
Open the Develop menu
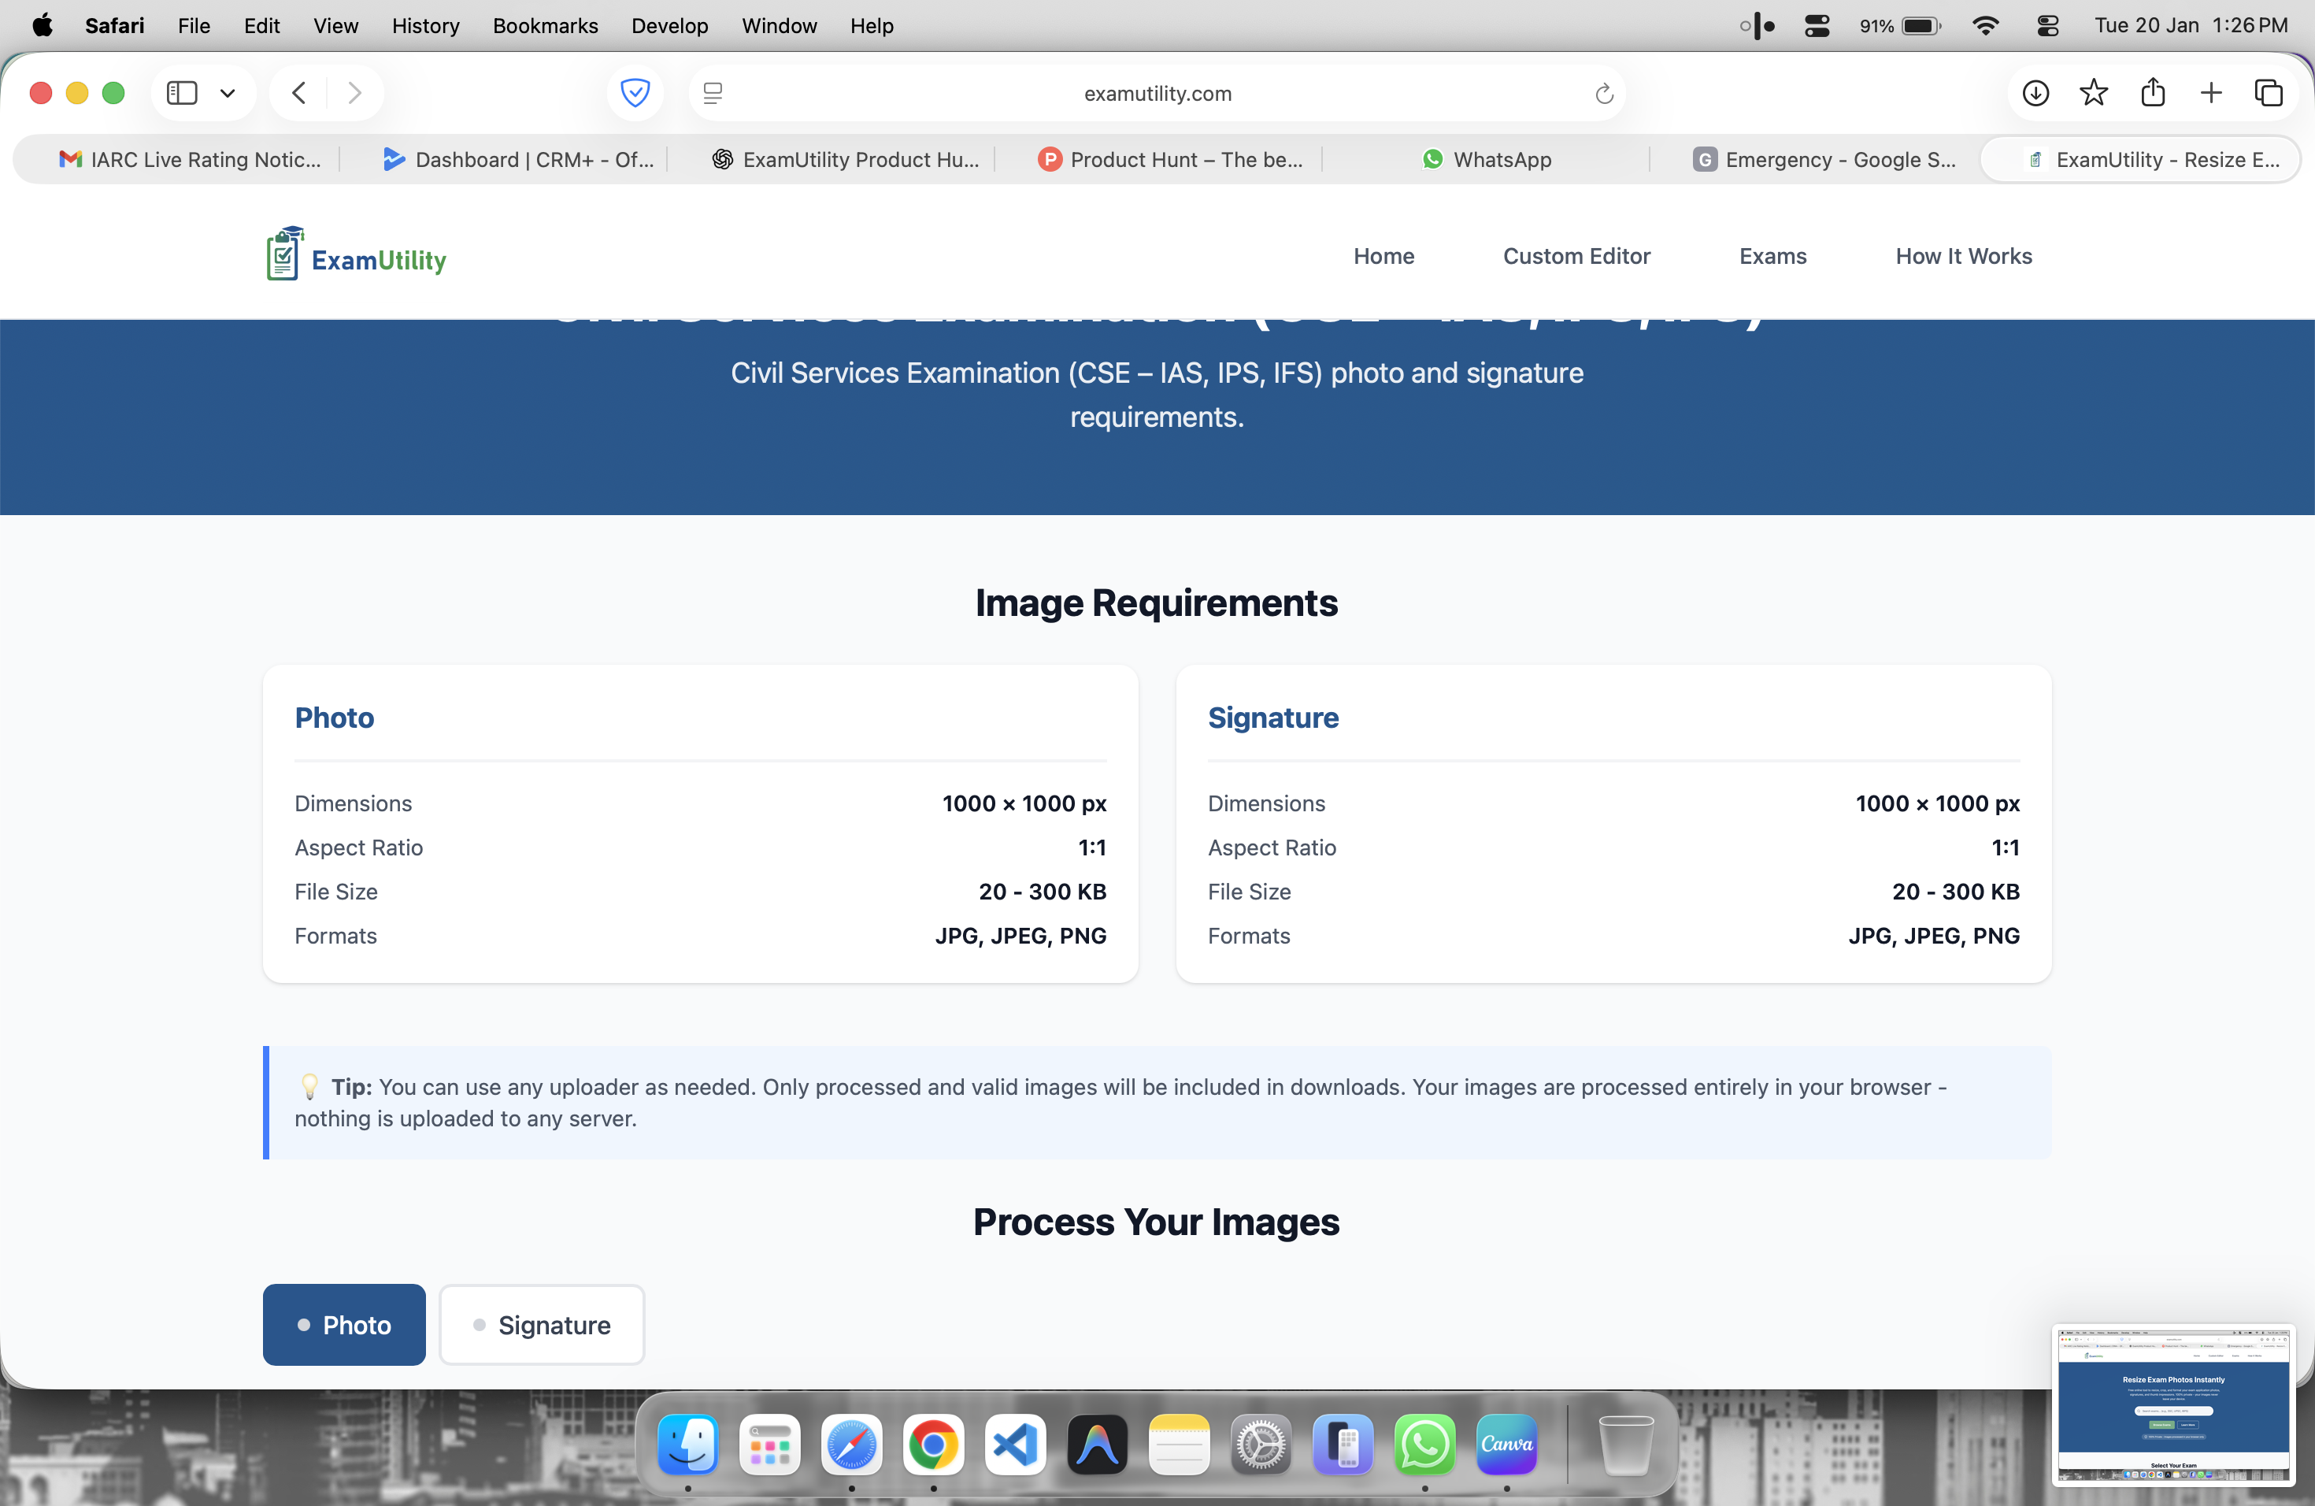click(x=669, y=25)
